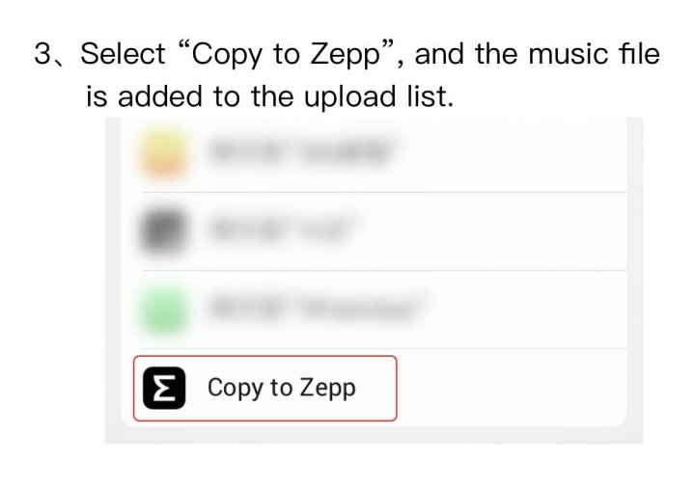Tap the black Zepp sigma icon
This screenshot has height=489, width=695.
click(x=164, y=388)
